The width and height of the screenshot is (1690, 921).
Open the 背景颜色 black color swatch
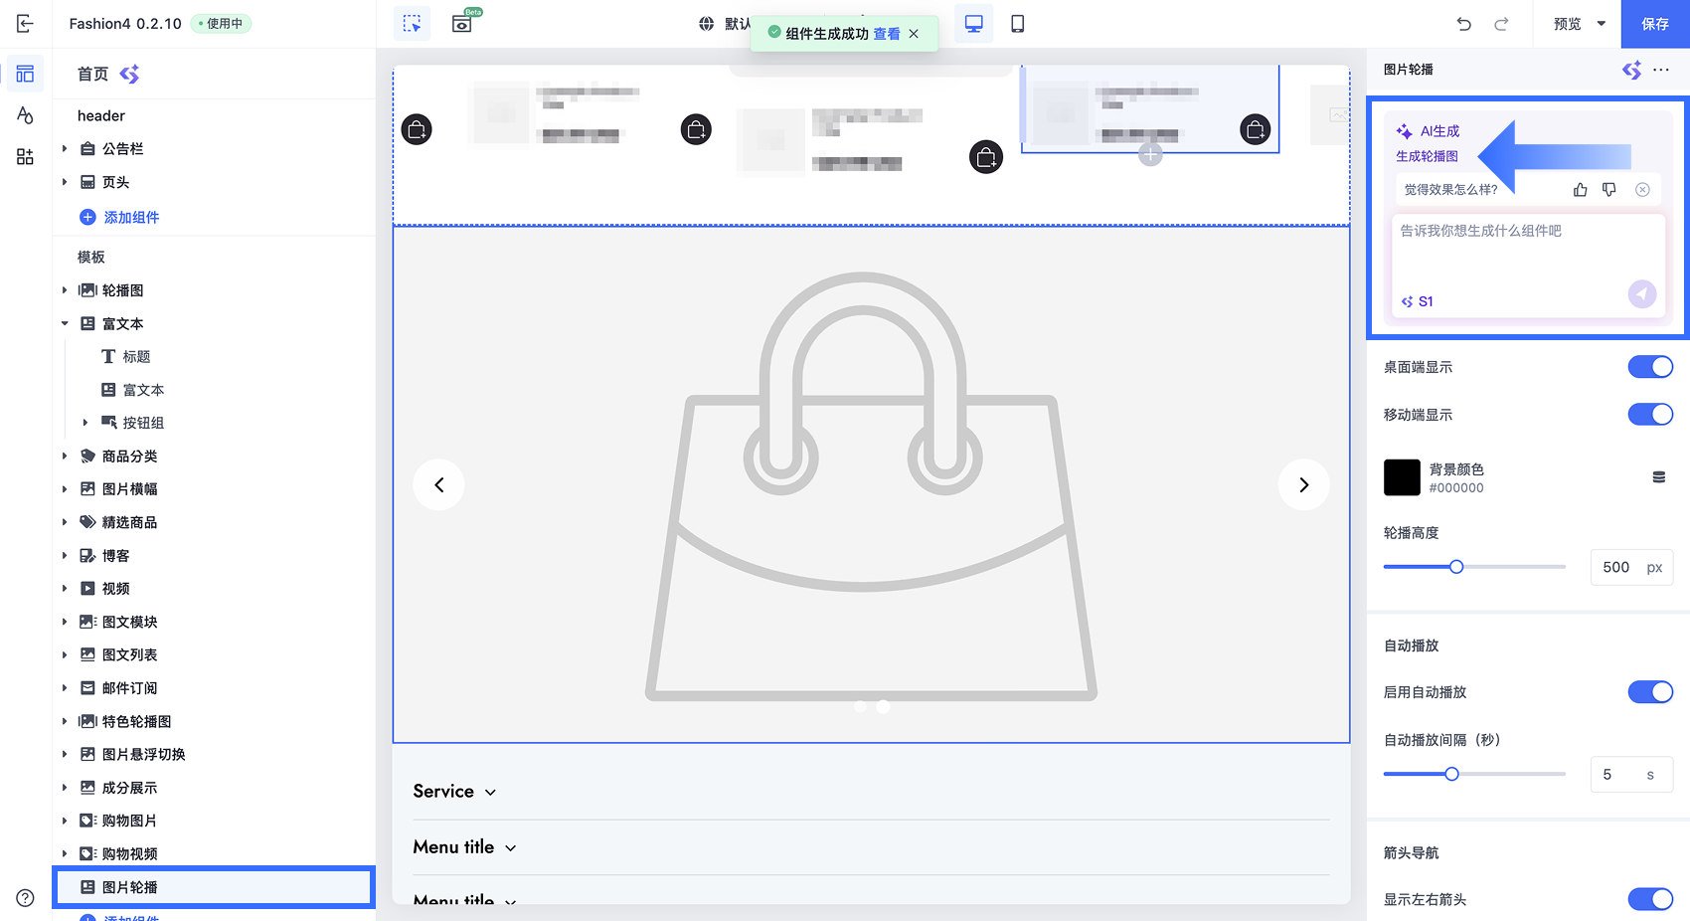1402,477
